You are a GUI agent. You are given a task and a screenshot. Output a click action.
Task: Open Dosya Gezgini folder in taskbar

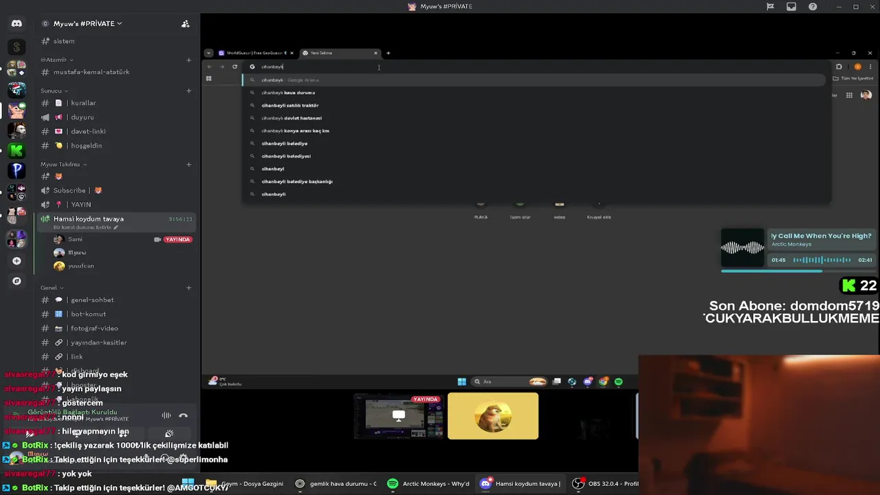(244, 484)
